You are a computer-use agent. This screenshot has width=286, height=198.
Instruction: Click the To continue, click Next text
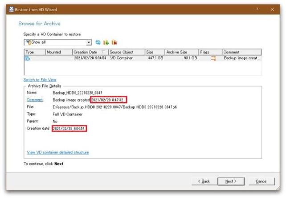point(43,164)
